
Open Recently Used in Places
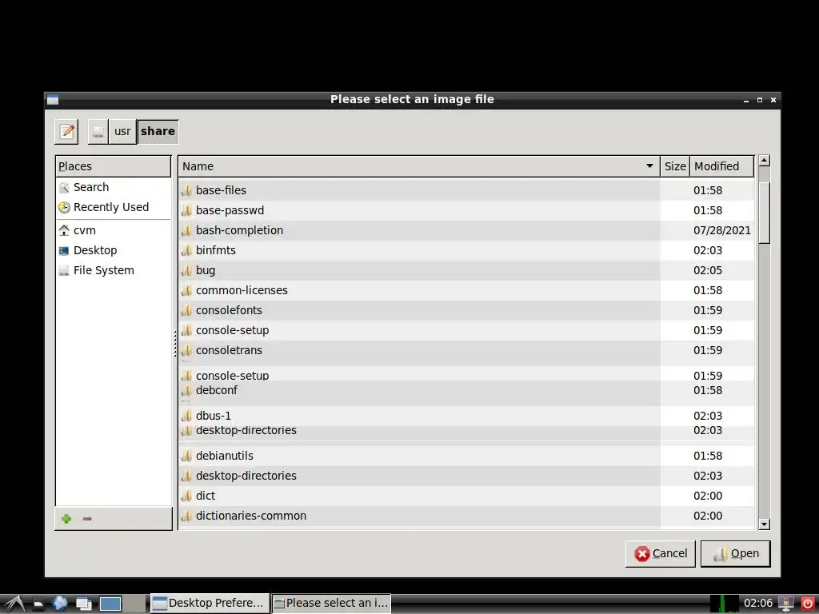pyautogui.click(x=114, y=207)
